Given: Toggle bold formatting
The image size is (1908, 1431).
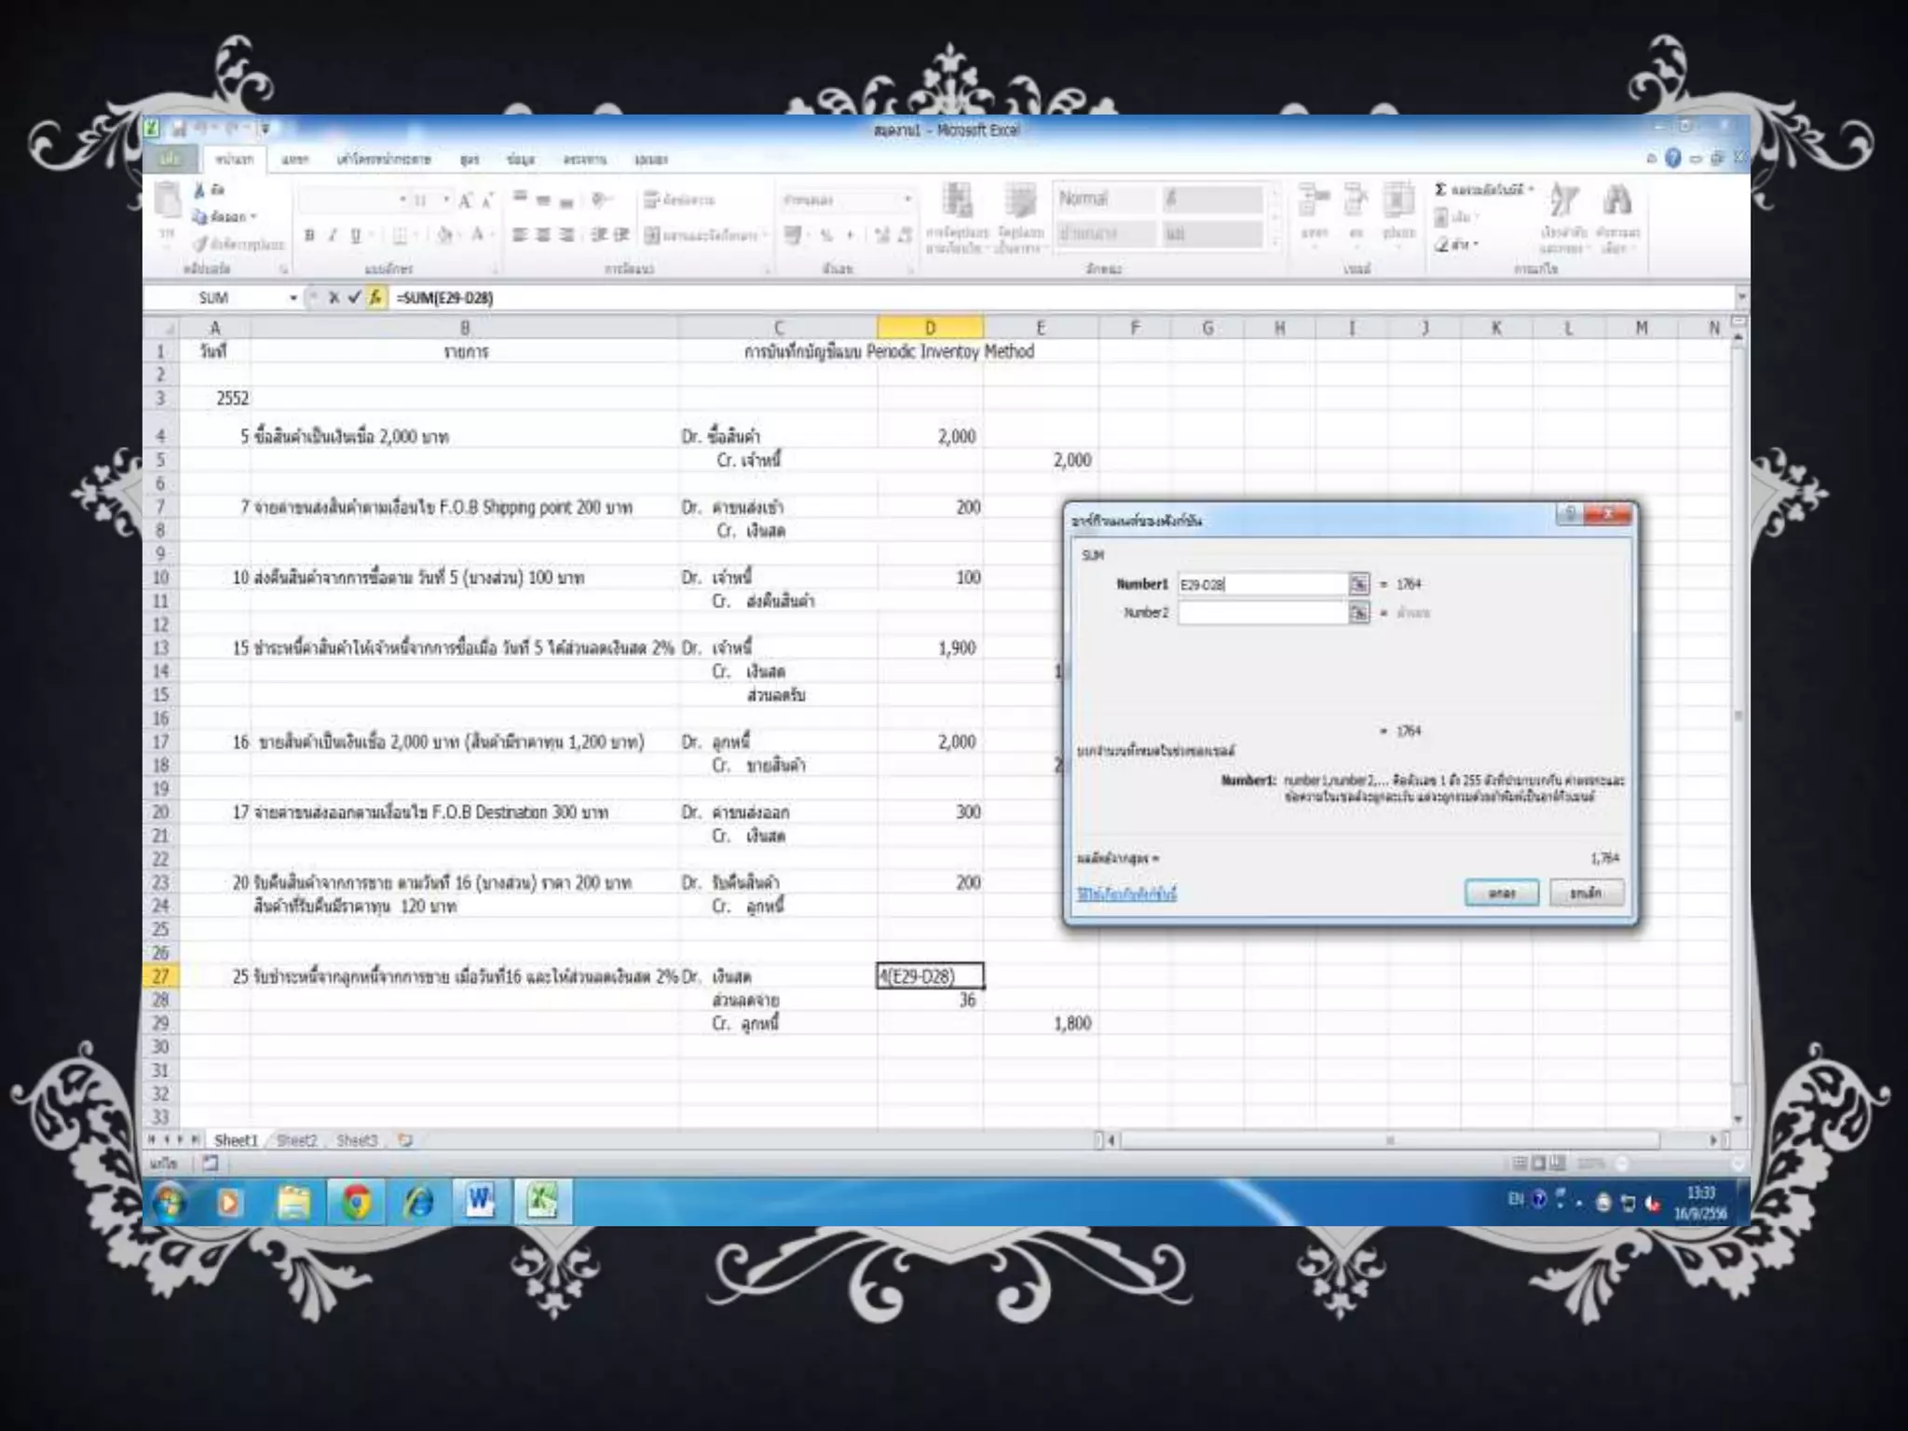Looking at the screenshot, I should (x=309, y=235).
